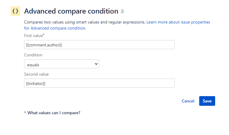
Task: Click the {{initiator}} smart value text
Action: coord(36,83)
